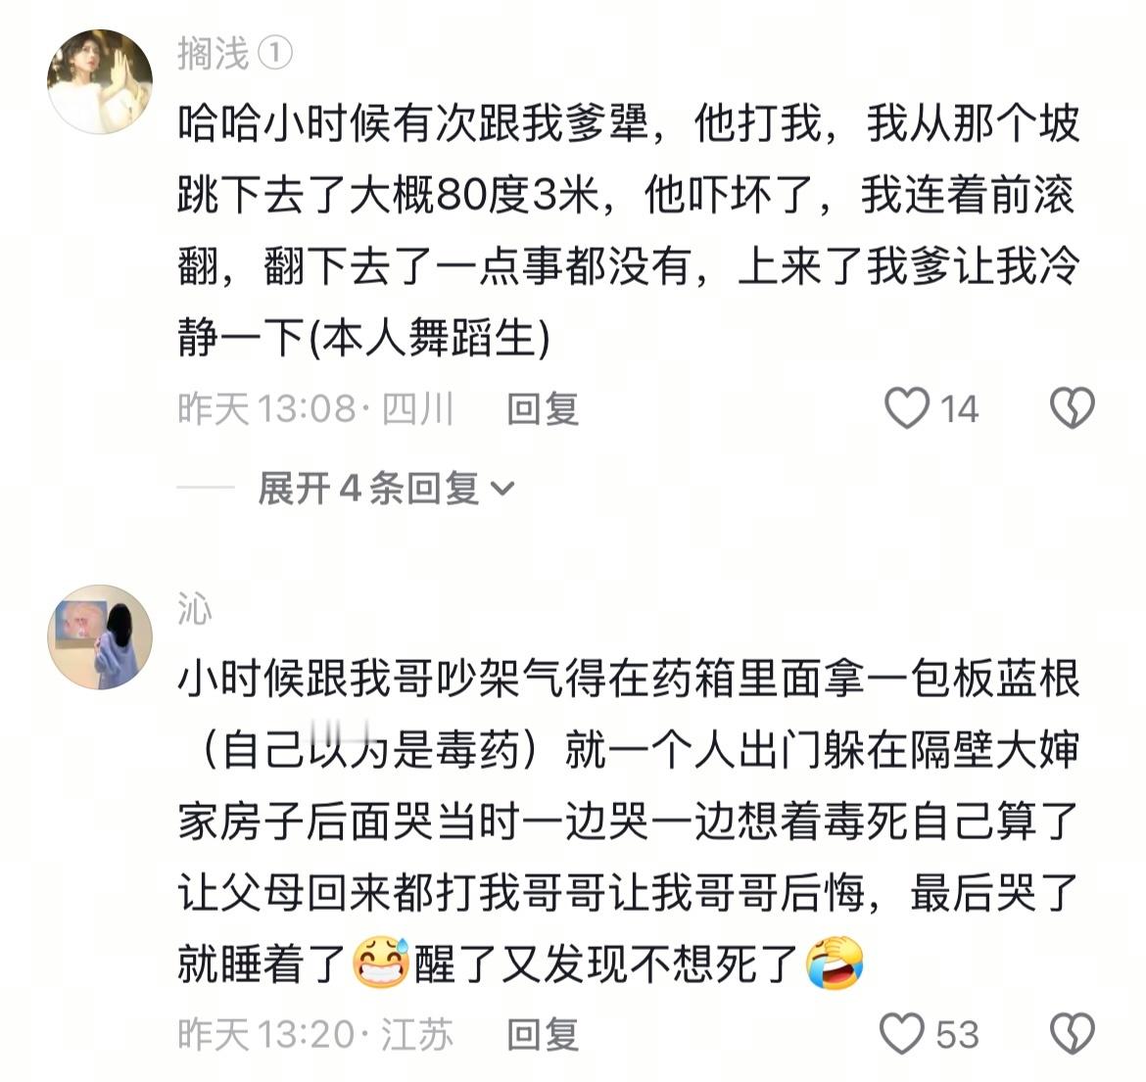Image resolution: width=1146 pixels, height=1082 pixels.
Task: Open 搁浅's profile avatar
Action: (x=100, y=82)
